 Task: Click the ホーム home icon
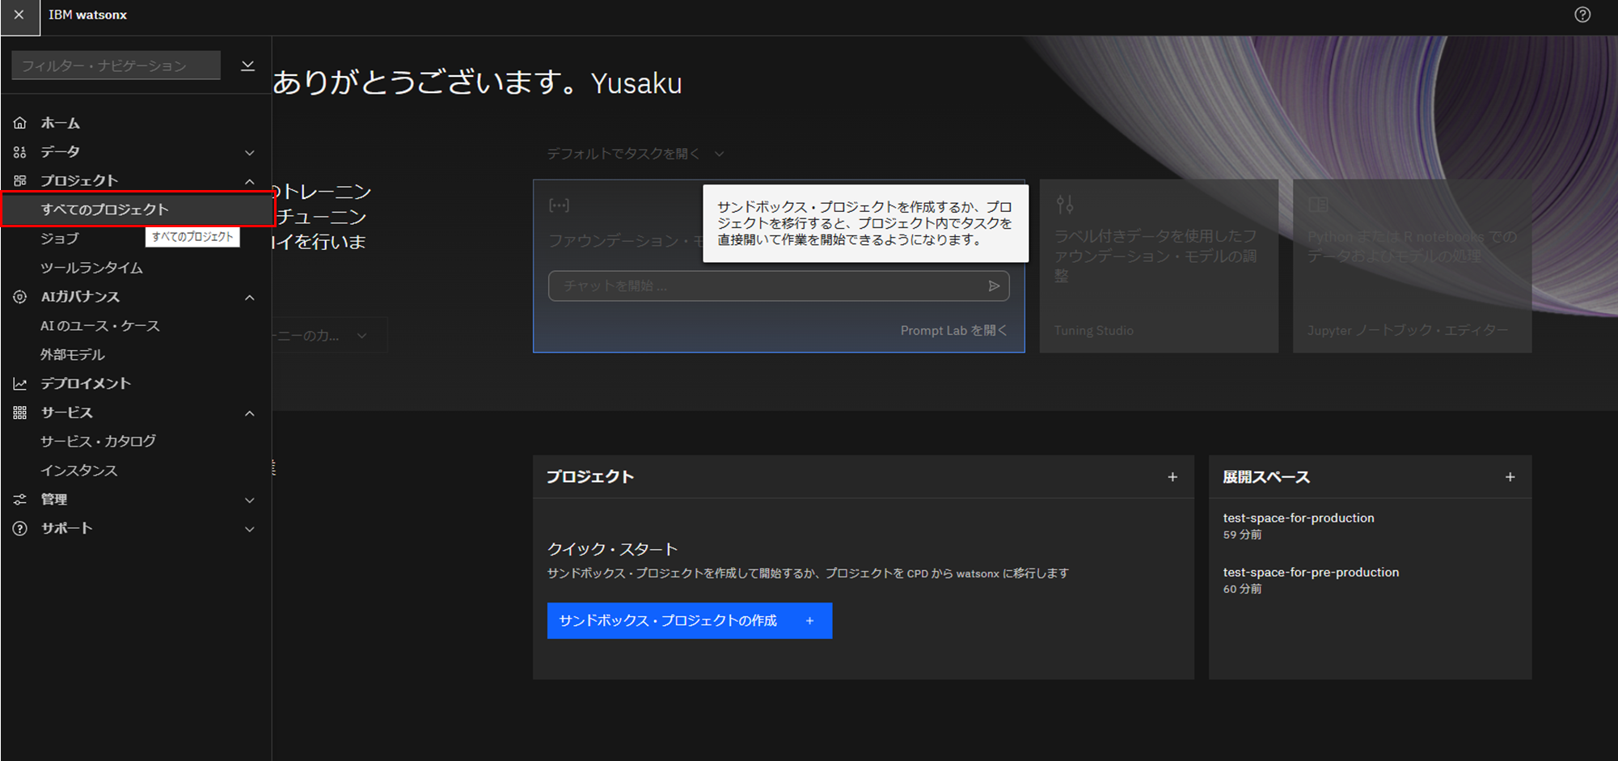pos(20,123)
